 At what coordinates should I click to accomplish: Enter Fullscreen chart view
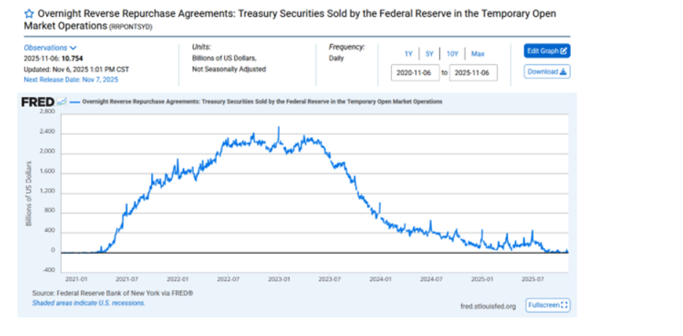pos(547,305)
